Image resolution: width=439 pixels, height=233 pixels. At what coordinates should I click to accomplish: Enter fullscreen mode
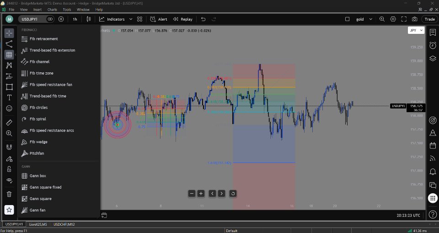pos(404,19)
